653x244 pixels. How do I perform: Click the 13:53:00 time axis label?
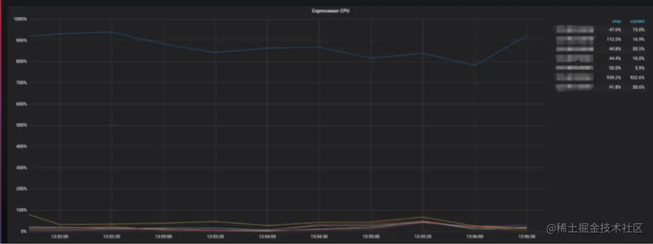coord(163,237)
